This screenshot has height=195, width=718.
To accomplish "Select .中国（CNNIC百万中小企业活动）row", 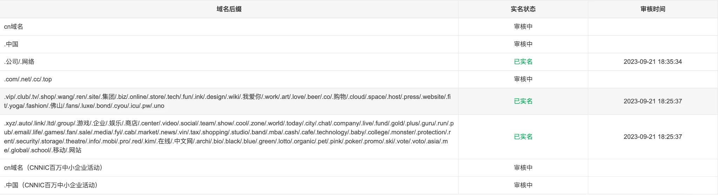I will coord(51,185).
